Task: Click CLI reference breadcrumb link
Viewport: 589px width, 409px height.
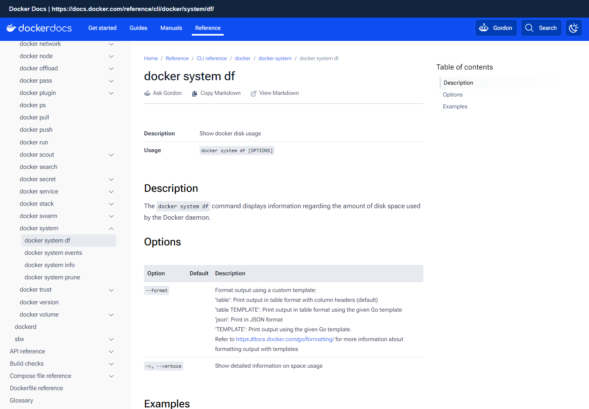Action: tap(211, 58)
